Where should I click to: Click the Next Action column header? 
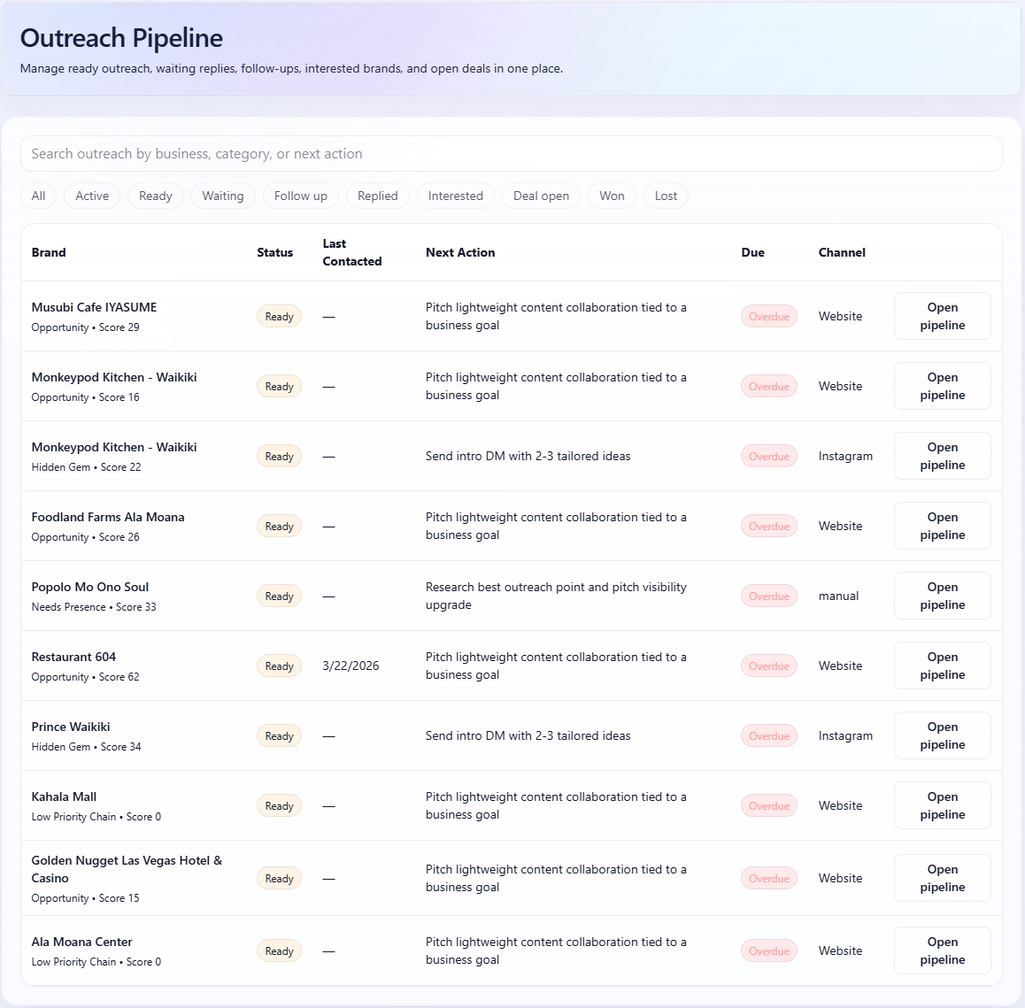460,252
